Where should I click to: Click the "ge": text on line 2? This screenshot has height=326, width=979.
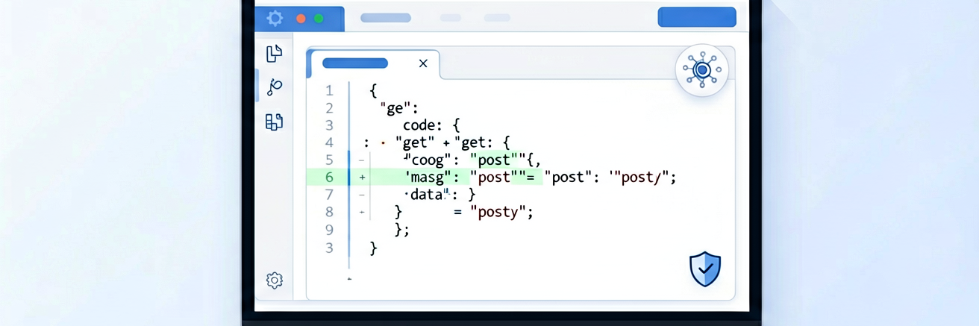398,108
